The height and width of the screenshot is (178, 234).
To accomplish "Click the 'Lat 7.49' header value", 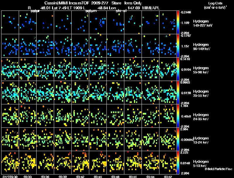I will [x=59, y=8].
